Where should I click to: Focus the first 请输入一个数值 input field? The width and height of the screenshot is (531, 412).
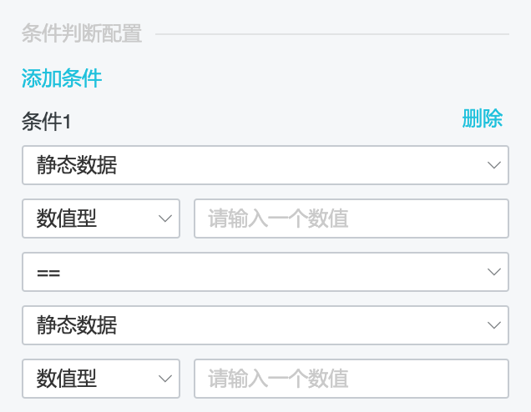(351, 219)
